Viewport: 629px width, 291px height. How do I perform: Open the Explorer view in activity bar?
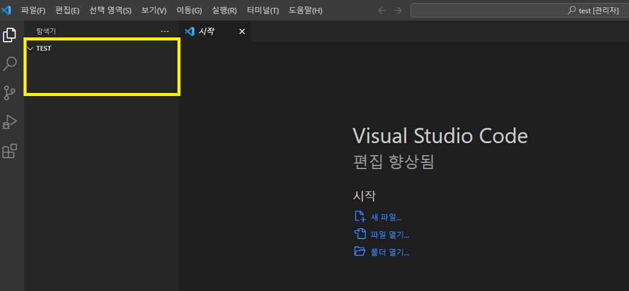[10, 36]
